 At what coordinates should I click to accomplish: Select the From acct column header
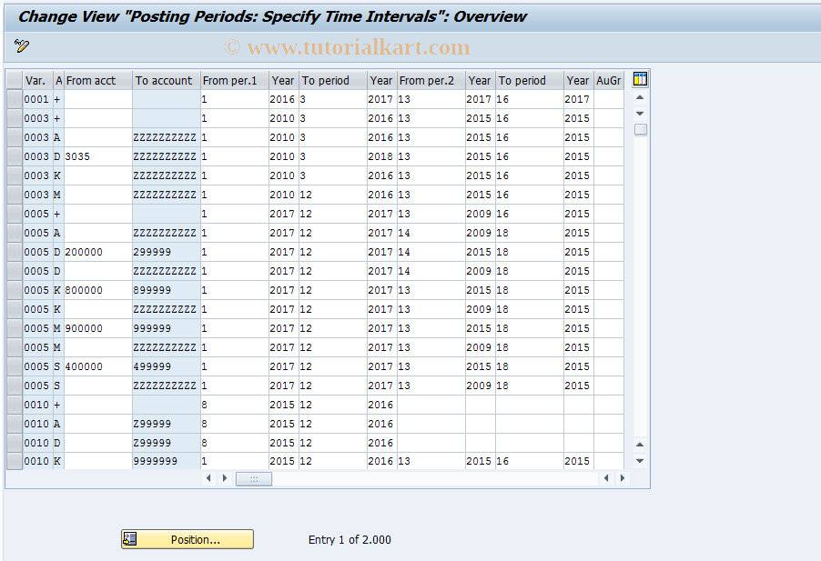(x=100, y=80)
